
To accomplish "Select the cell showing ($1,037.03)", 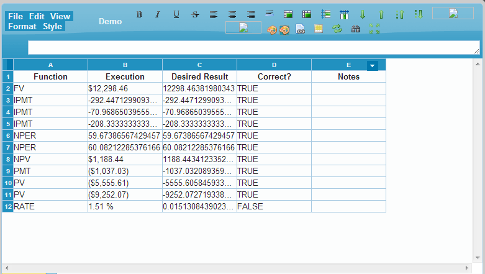I will 125,171.
